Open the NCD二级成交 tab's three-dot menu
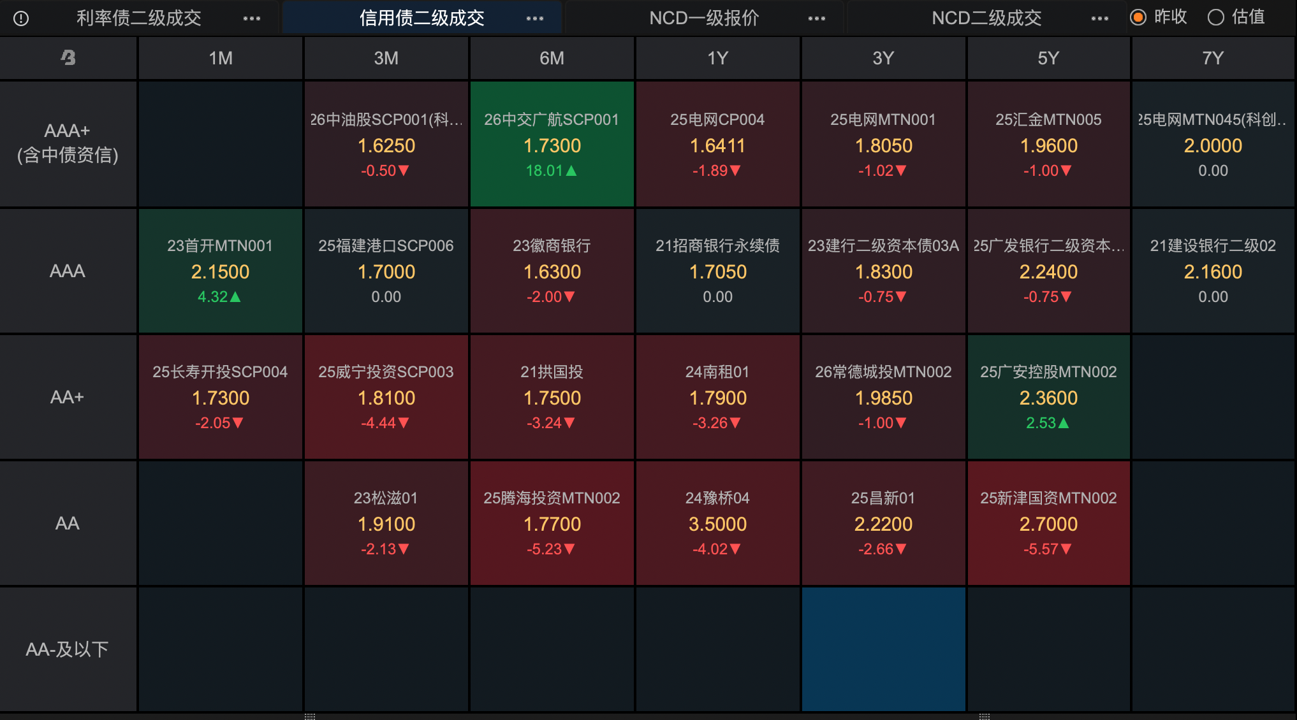The image size is (1297, 720). pyautogui.click(x=1100, y=18)
